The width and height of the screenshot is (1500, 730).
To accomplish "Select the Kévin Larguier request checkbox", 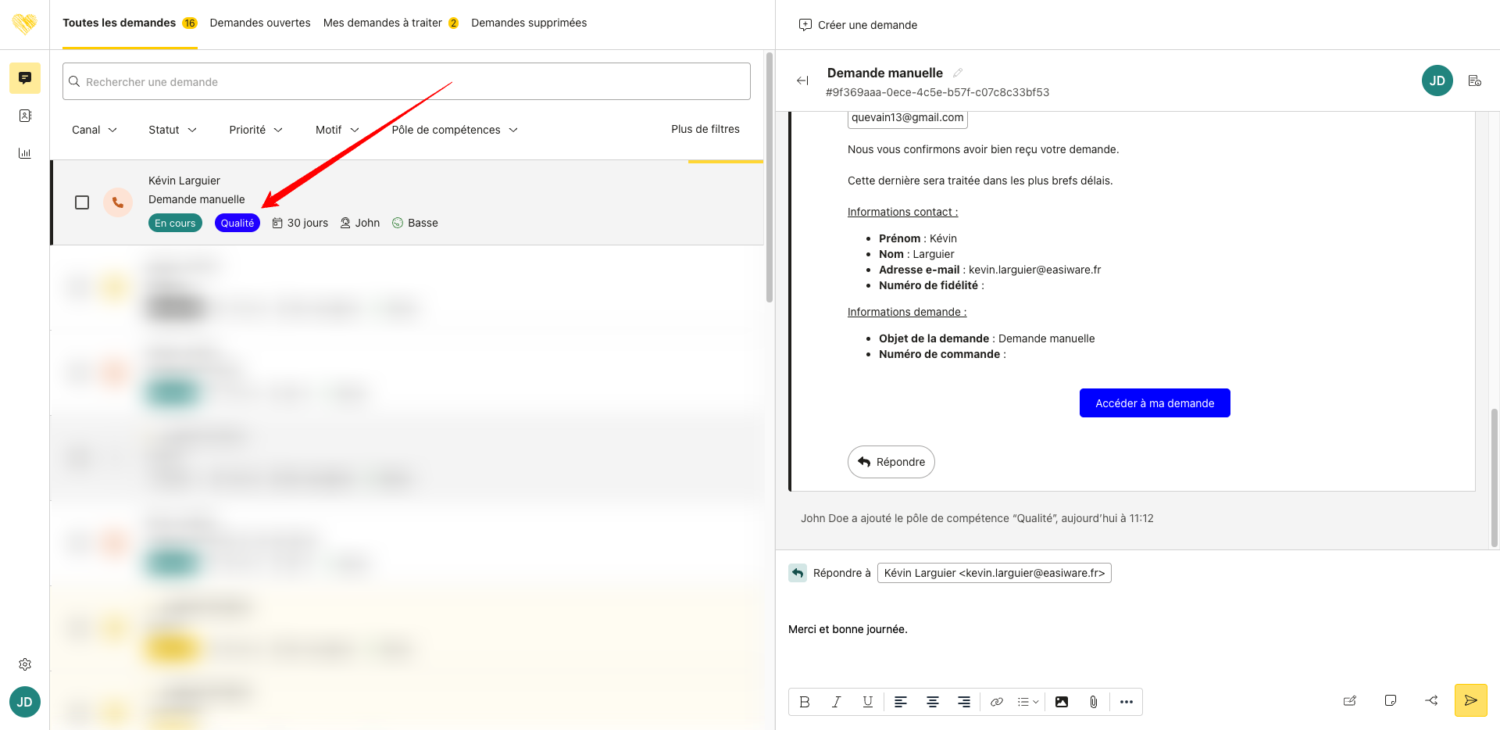I will click(82, 202).
